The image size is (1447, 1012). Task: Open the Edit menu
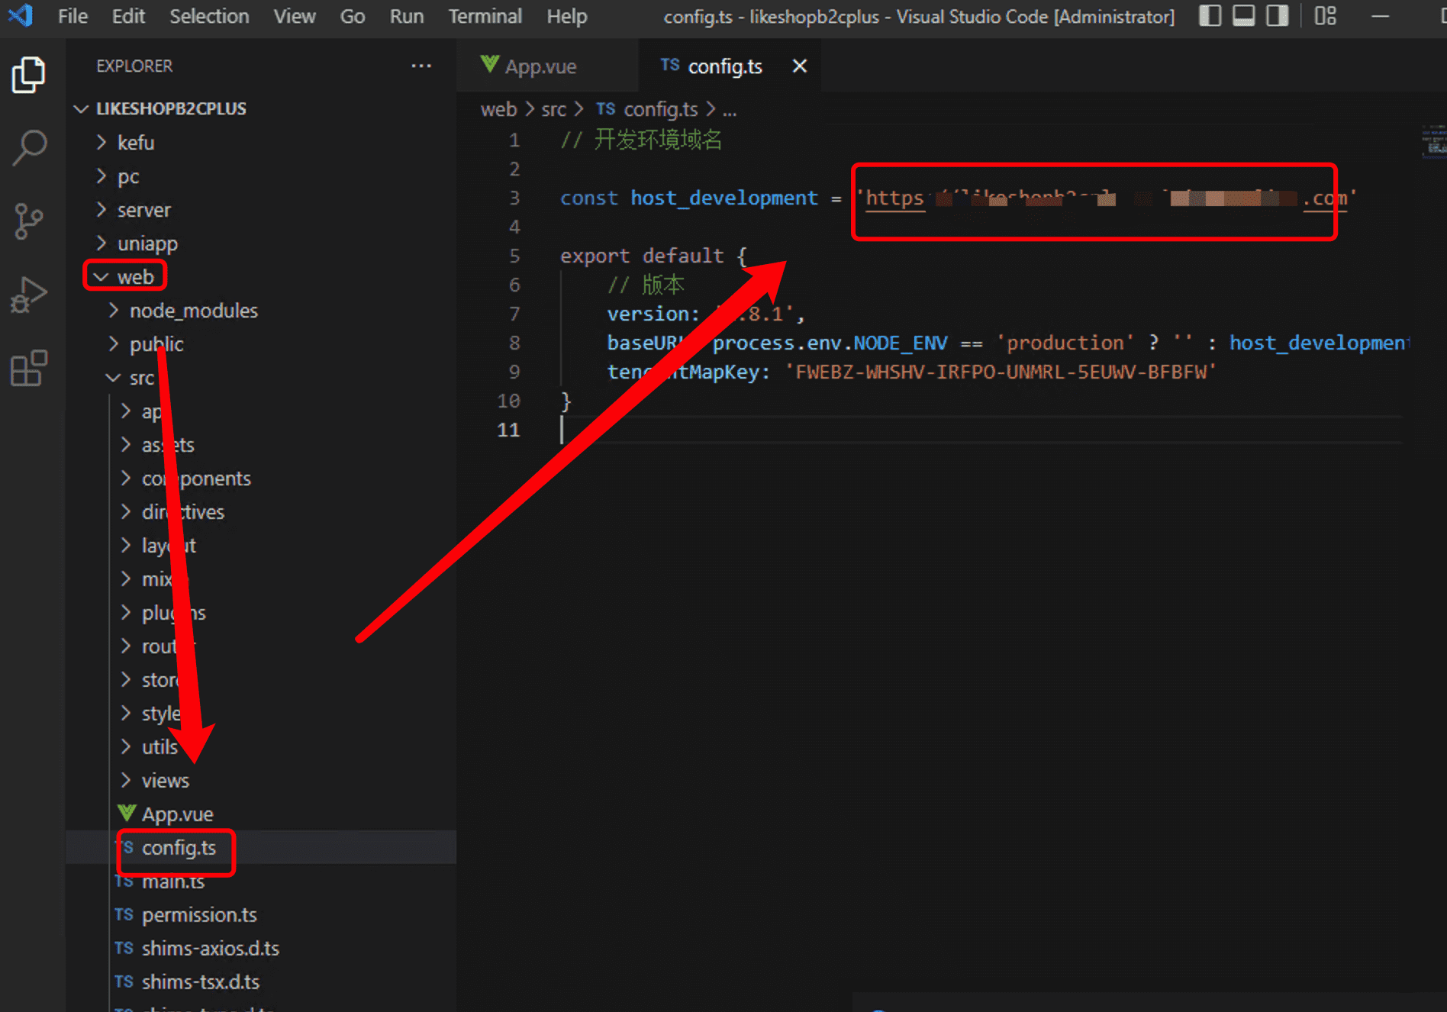128,16
